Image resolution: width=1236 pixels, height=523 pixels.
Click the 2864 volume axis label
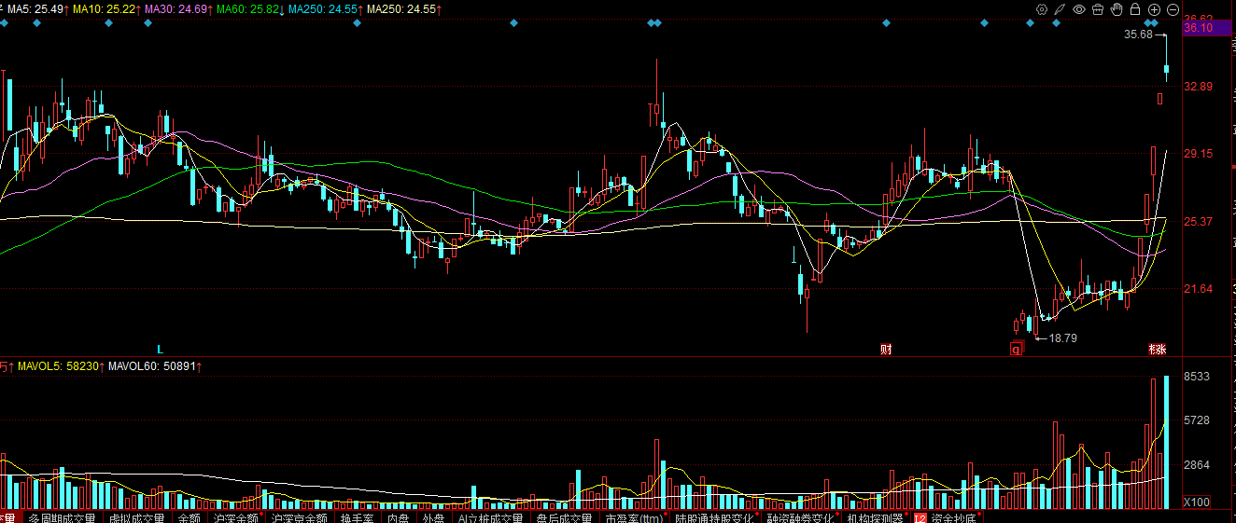tap(1197, 465)
